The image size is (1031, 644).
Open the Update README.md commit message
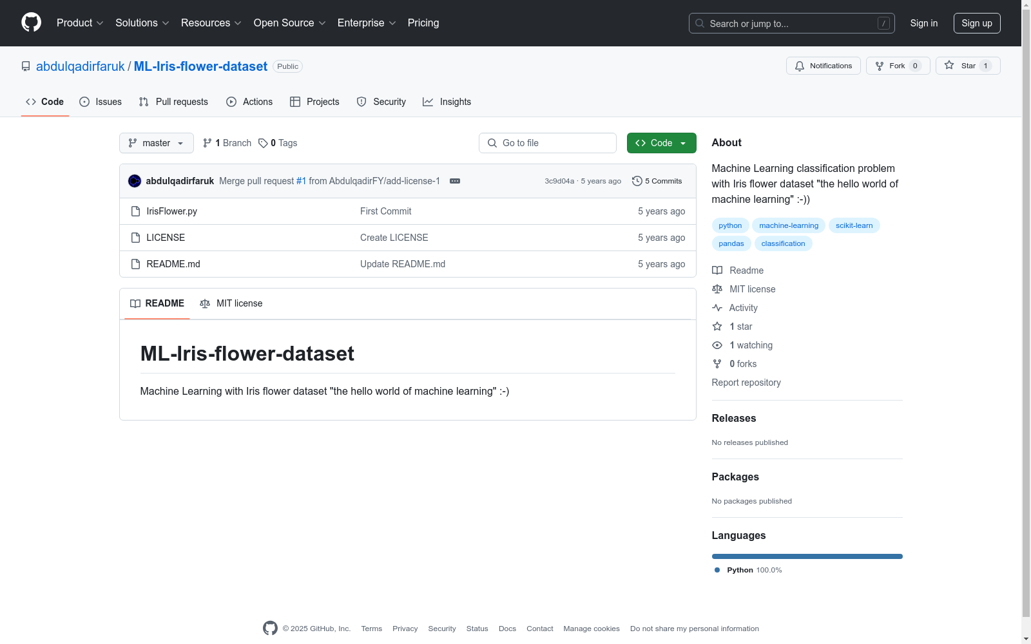point(403,264)
